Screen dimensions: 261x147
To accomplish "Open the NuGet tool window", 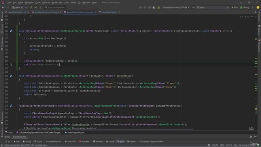I will [110, 142].
